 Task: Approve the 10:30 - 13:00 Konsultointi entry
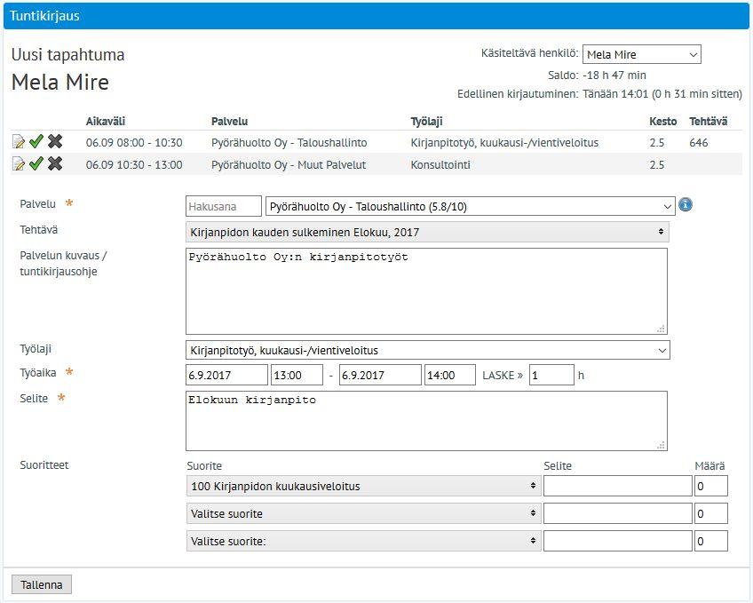[36, 163]
